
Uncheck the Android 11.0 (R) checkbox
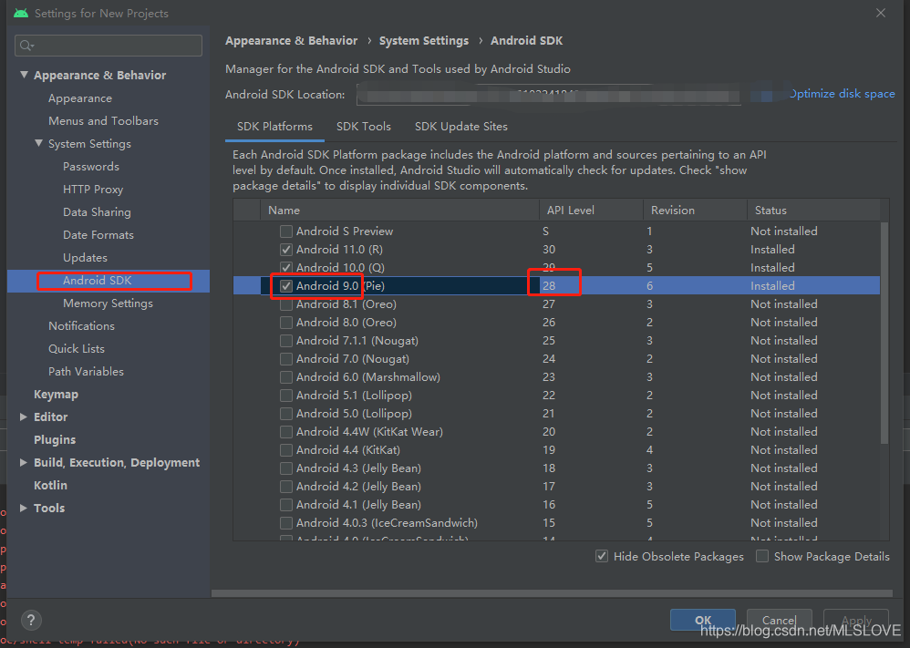(286, 250)
